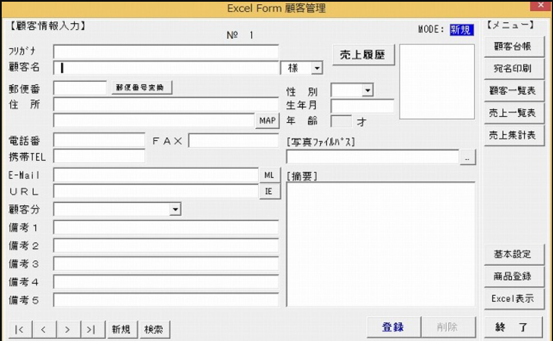Screen dimensions: 553x341
Task: Click the 検索 search button
Action: 154,330
